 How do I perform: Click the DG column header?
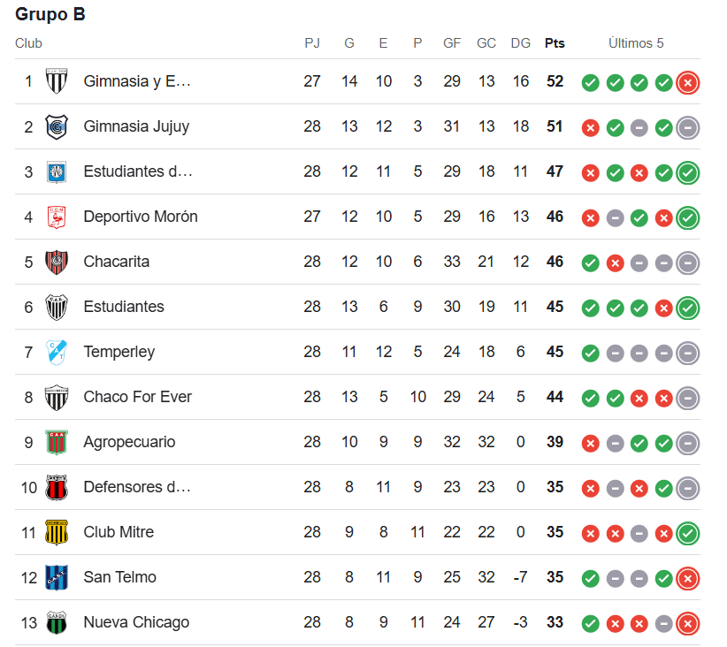pos(521,43)
